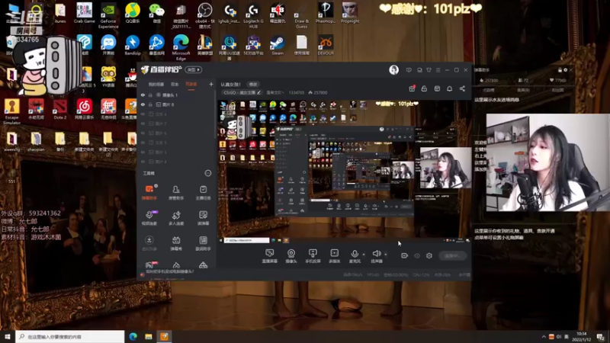The width and height of the screenshot is (610, 343).
Task: Click the start streaming button in bottom toolbar
Action: click(x=452, y=255)
